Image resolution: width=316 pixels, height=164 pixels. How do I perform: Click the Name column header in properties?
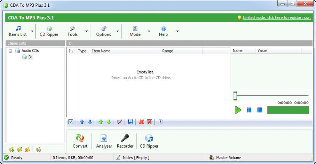pyautogui.click(x=243, y=51)
